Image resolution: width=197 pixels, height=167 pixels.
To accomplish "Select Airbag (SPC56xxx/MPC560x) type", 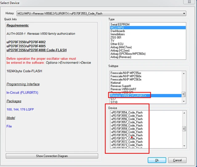I will (x=148, y=54).
